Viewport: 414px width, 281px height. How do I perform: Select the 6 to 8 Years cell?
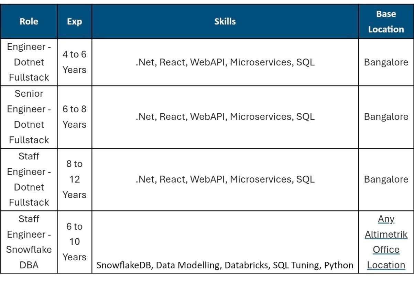tap(75, 117)
